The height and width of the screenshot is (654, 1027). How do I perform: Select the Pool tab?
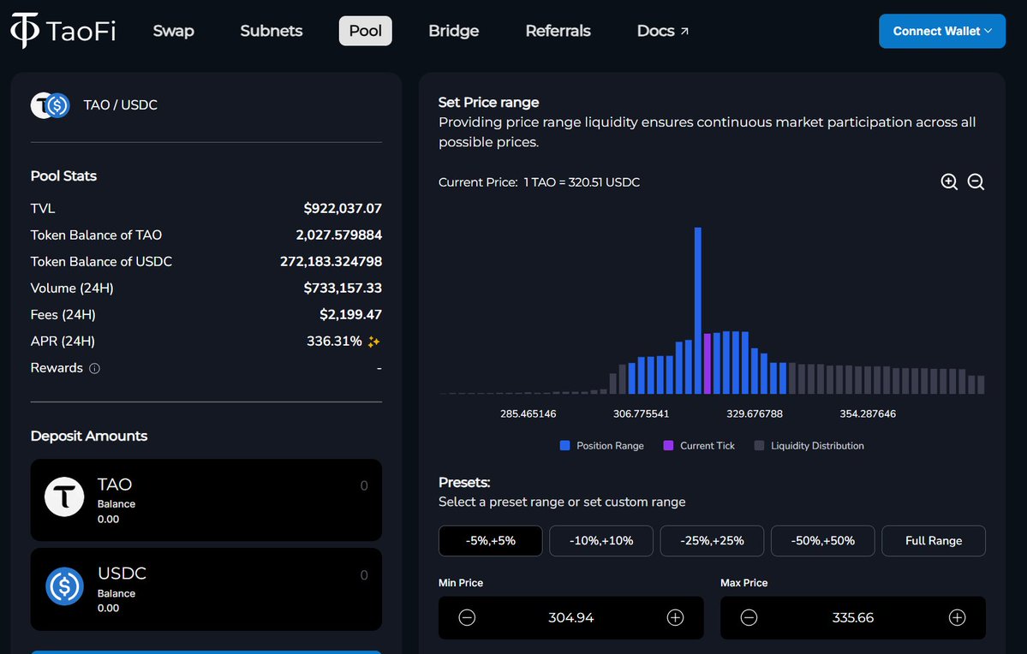coord(366,31)
